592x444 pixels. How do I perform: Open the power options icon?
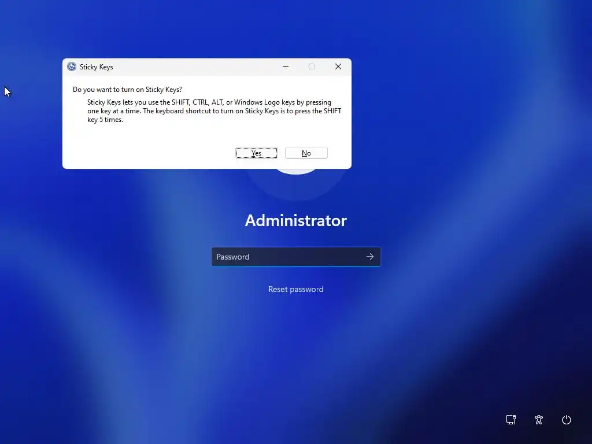click(567, 420)
